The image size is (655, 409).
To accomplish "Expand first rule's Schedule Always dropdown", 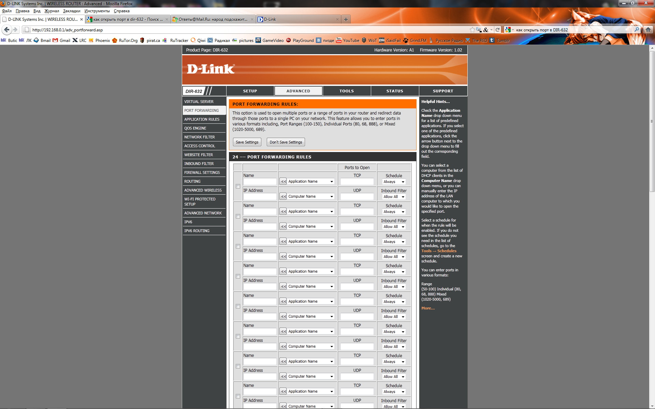I will click(x=394, y=182).
